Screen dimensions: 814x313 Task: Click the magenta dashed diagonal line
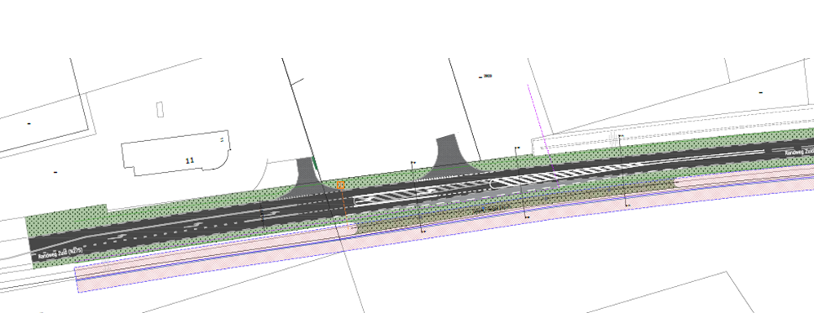click(542, 136)
